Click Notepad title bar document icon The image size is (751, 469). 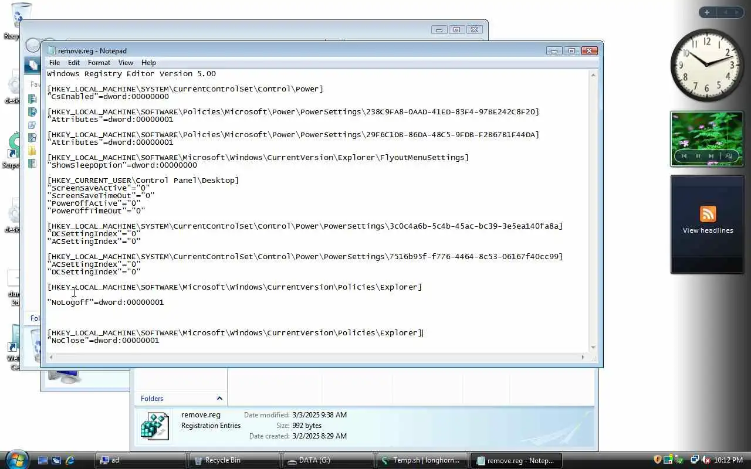[51, 50]
